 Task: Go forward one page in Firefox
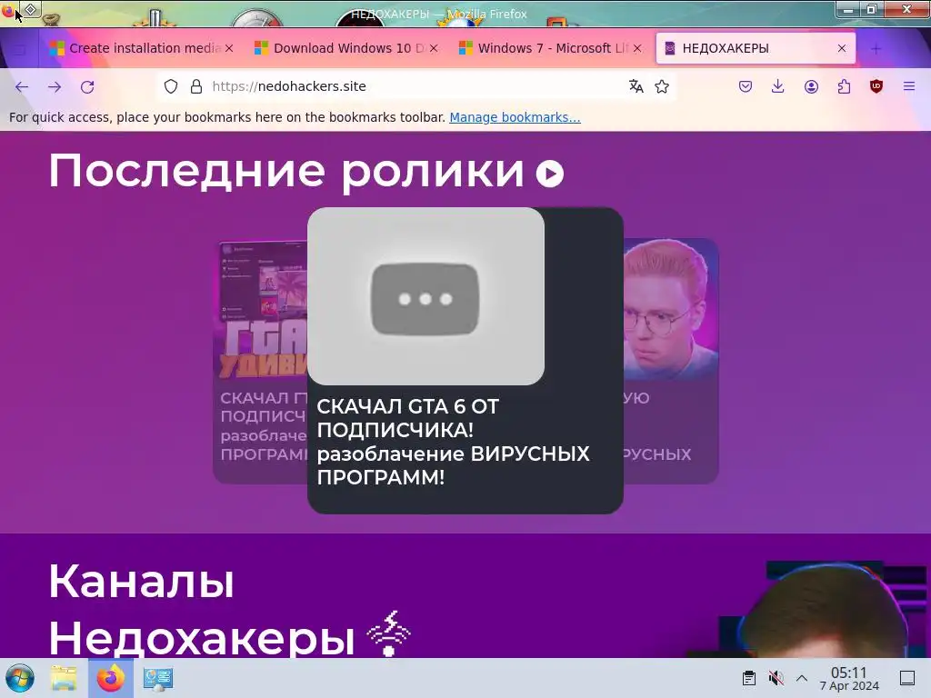[x=55, y=86]
